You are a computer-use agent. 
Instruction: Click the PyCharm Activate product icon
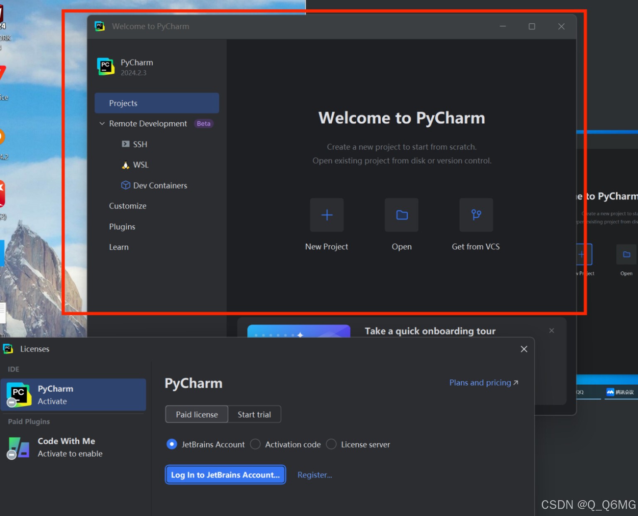(x=19, y=395)
